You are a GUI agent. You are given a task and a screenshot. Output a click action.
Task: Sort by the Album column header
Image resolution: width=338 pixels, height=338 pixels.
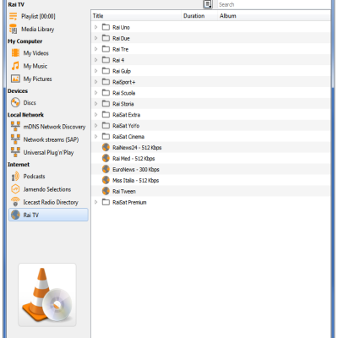pyautogui.click(x=274, y=16)
